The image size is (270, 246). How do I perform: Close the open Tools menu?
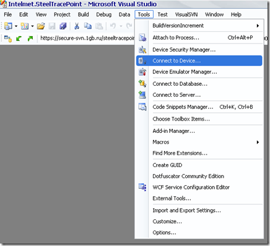(144, 14)
